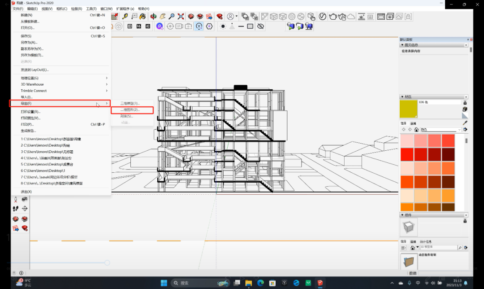Click the materials back arrow button
The width and height of the screenshot is (484, 289).
403,130
